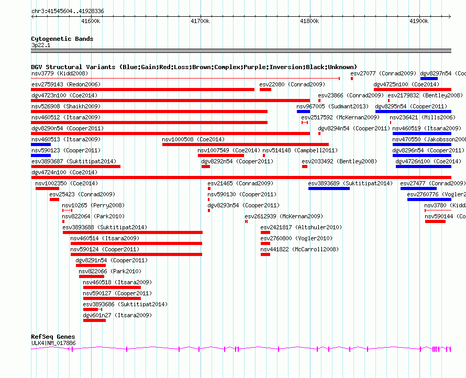Click the nsv526908 (Shaikh2009) label
The image size is (466, 378).
click(x=66, y=106)
